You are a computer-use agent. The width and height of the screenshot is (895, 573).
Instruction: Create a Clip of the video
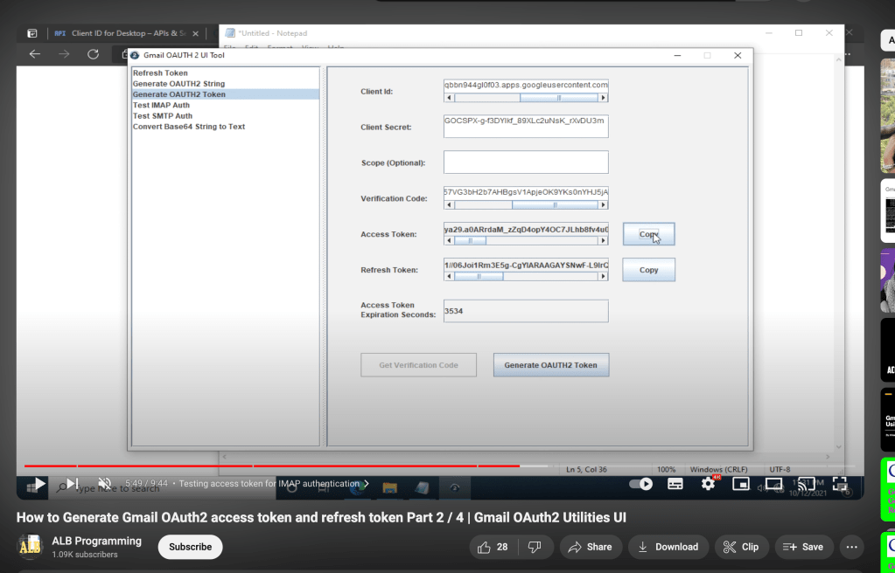(741, 547)
